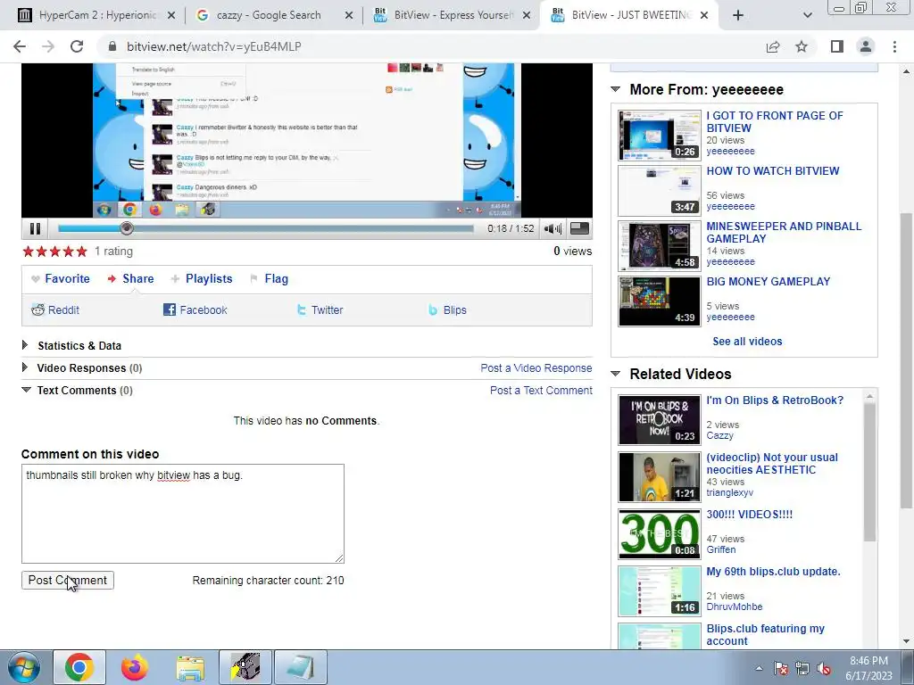Collapse the Related Videos panel

(616, 374)
